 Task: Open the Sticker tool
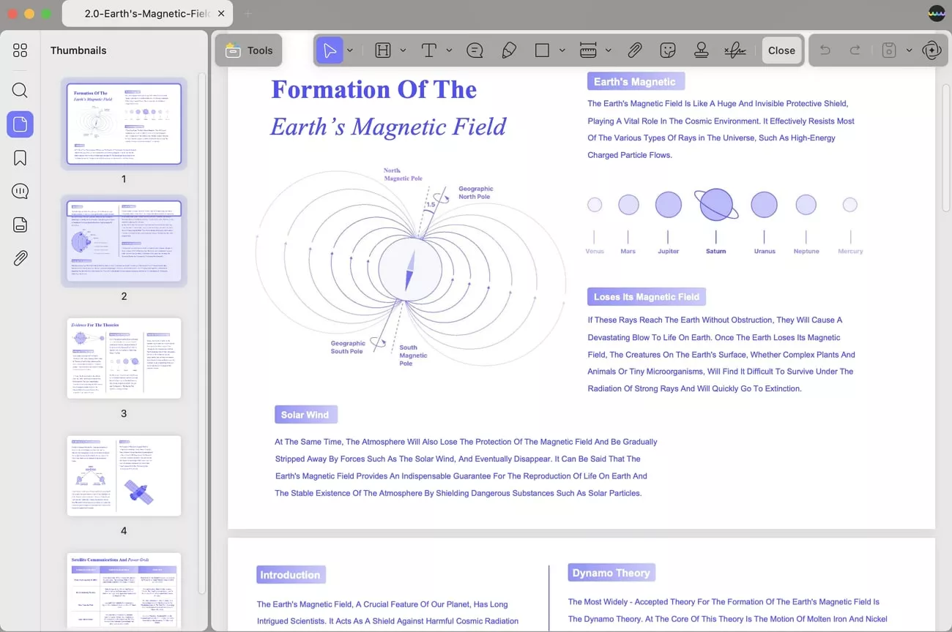(667, 50)
